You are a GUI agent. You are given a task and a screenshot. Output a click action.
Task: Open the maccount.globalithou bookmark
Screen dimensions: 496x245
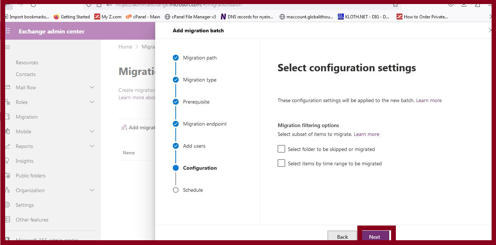tap(306, 17)
